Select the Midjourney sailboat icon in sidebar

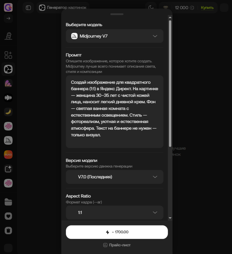tap(8, 140)
